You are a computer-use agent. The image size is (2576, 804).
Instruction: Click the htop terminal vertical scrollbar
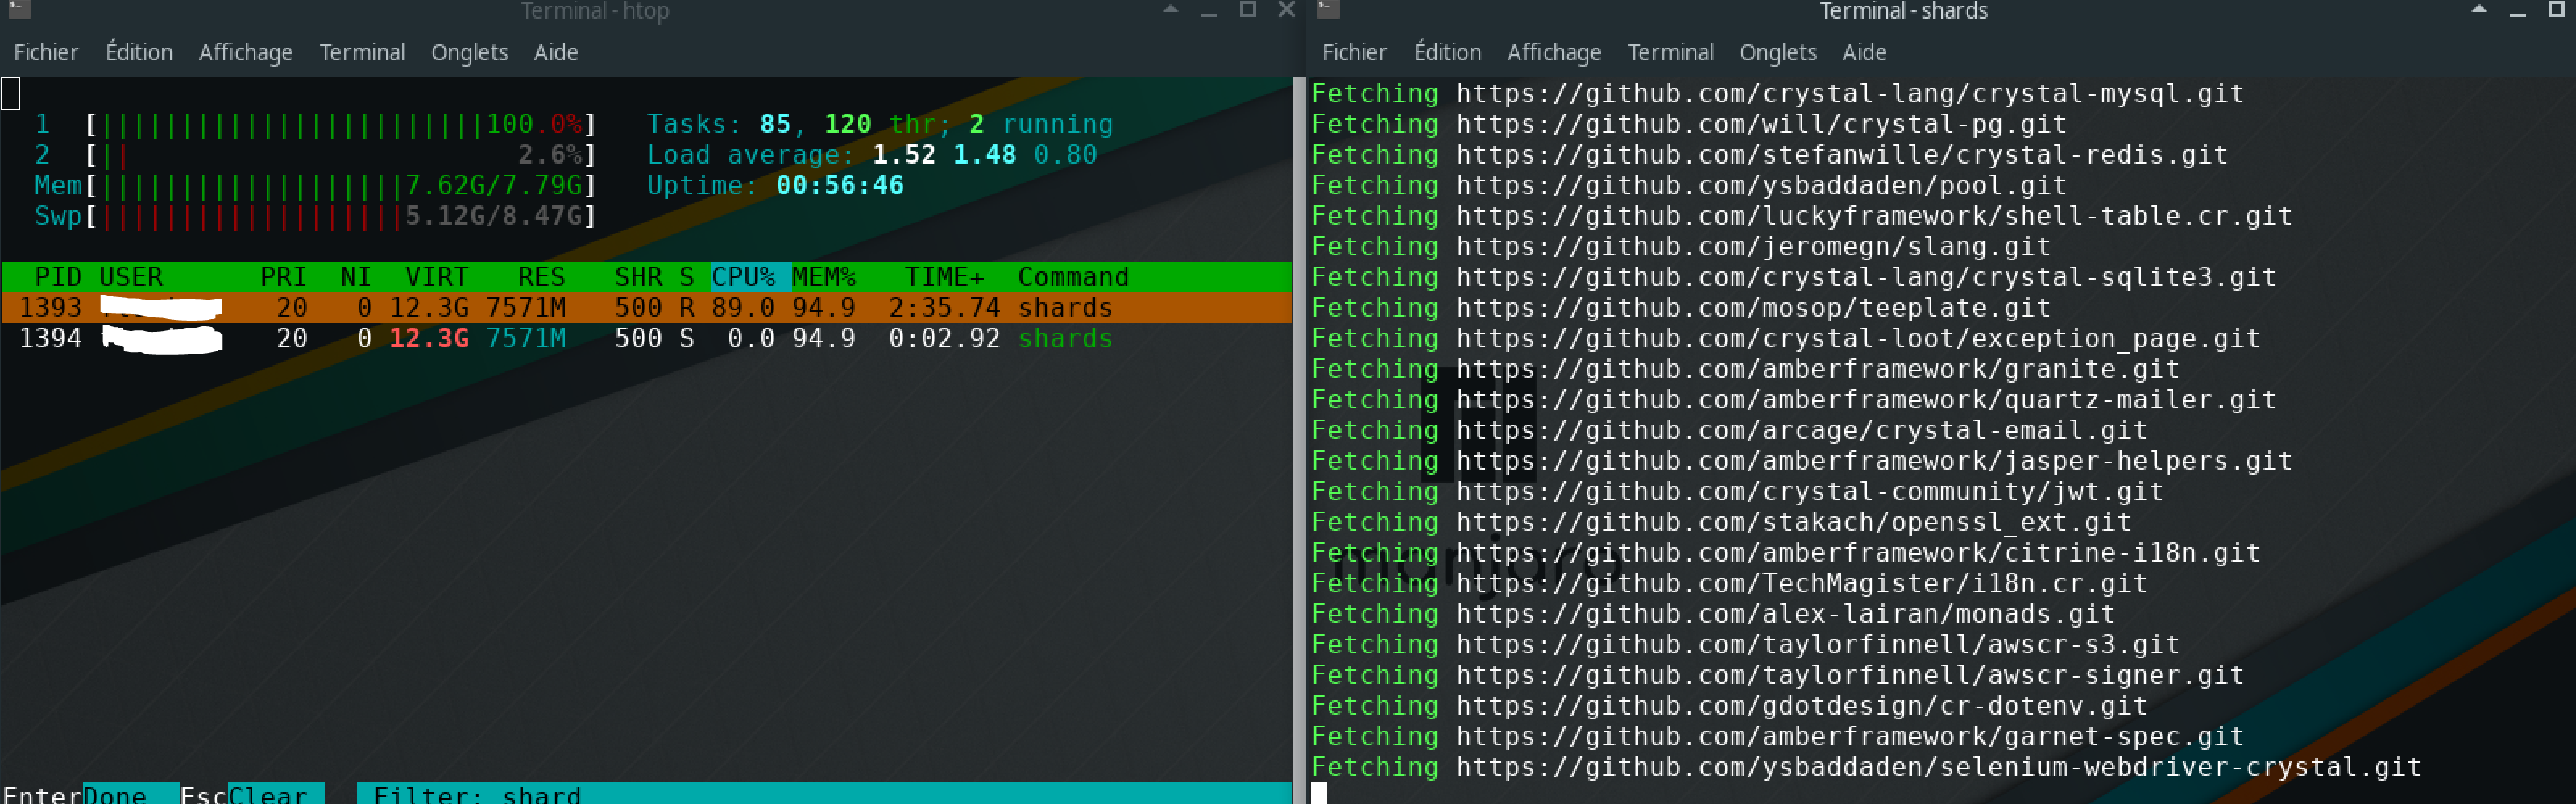tap(1299, 440)
